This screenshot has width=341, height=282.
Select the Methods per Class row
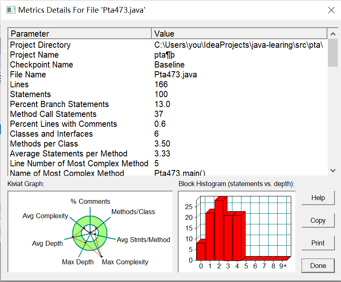168,144
